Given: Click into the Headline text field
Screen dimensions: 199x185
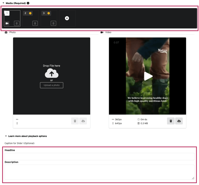Looking at the screenshot, I should tap(99, 157).
